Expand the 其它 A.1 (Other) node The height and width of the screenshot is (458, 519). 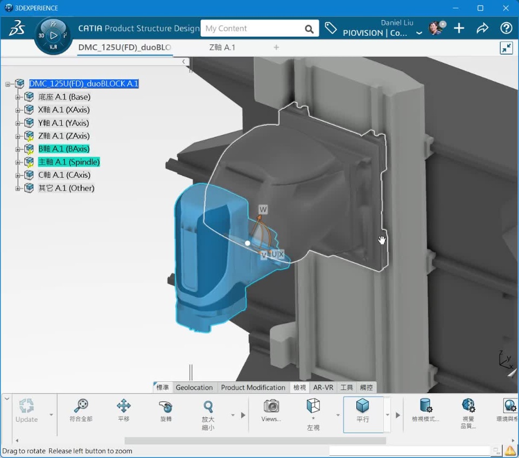coord(17,188)
